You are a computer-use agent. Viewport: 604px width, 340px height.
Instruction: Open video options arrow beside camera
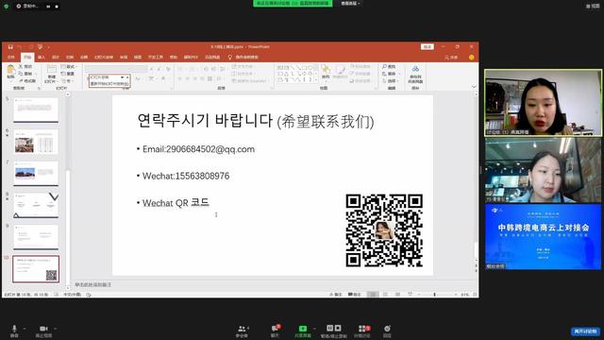pos(55,329)
